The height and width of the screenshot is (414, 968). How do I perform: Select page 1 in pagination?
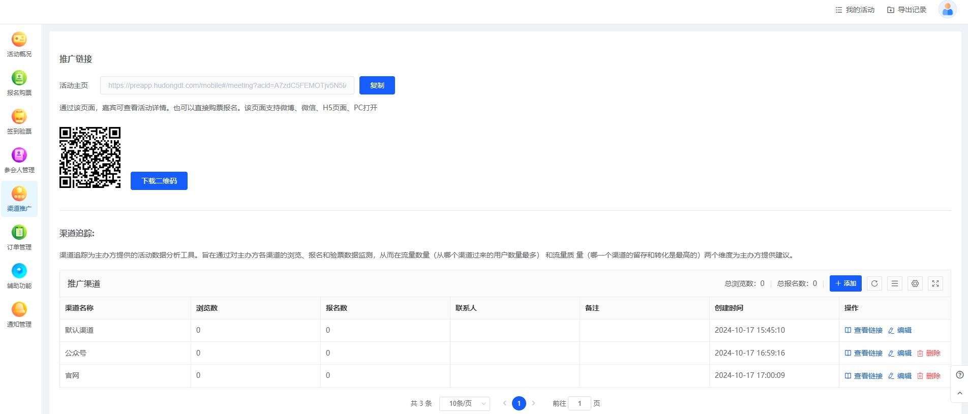pos(519,403)
